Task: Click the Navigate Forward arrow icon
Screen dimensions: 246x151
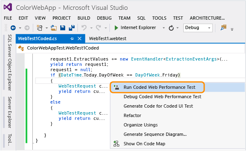Action: coord(27,28)
